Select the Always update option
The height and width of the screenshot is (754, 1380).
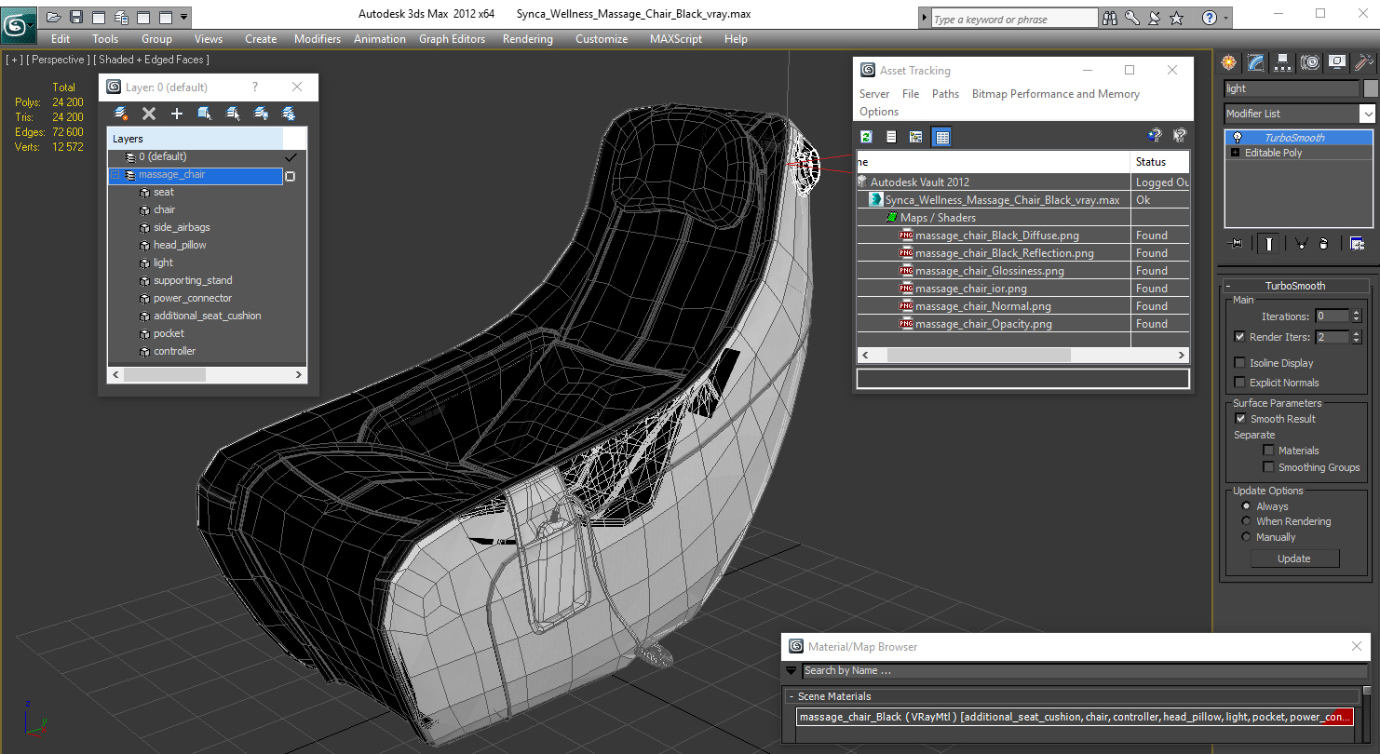coord(1246,506)
